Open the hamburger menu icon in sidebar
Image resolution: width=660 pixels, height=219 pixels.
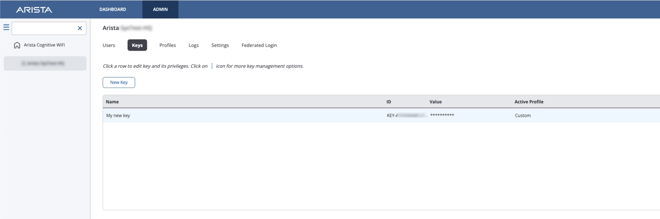(x=6, y=27)
